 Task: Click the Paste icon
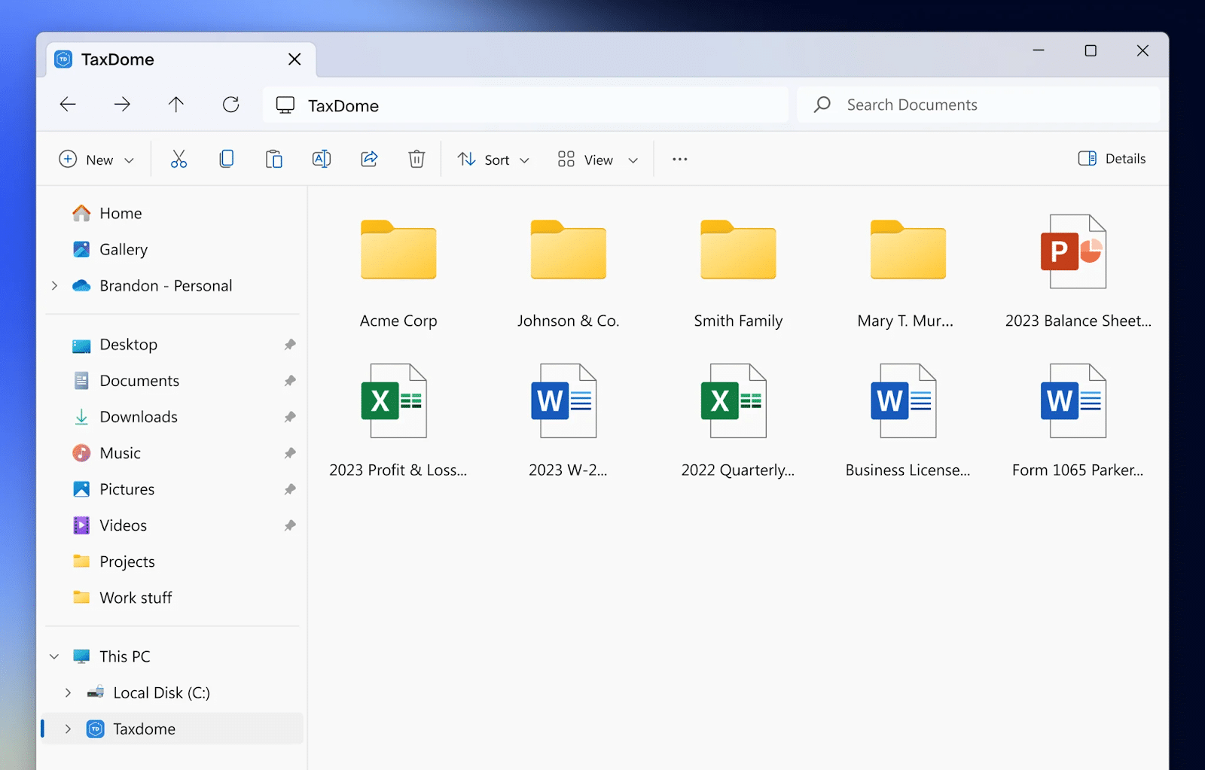(x=274, y=159)
